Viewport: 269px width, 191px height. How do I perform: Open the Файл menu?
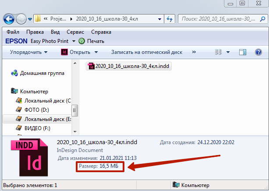pyautogui.click(x=13, y=32)
